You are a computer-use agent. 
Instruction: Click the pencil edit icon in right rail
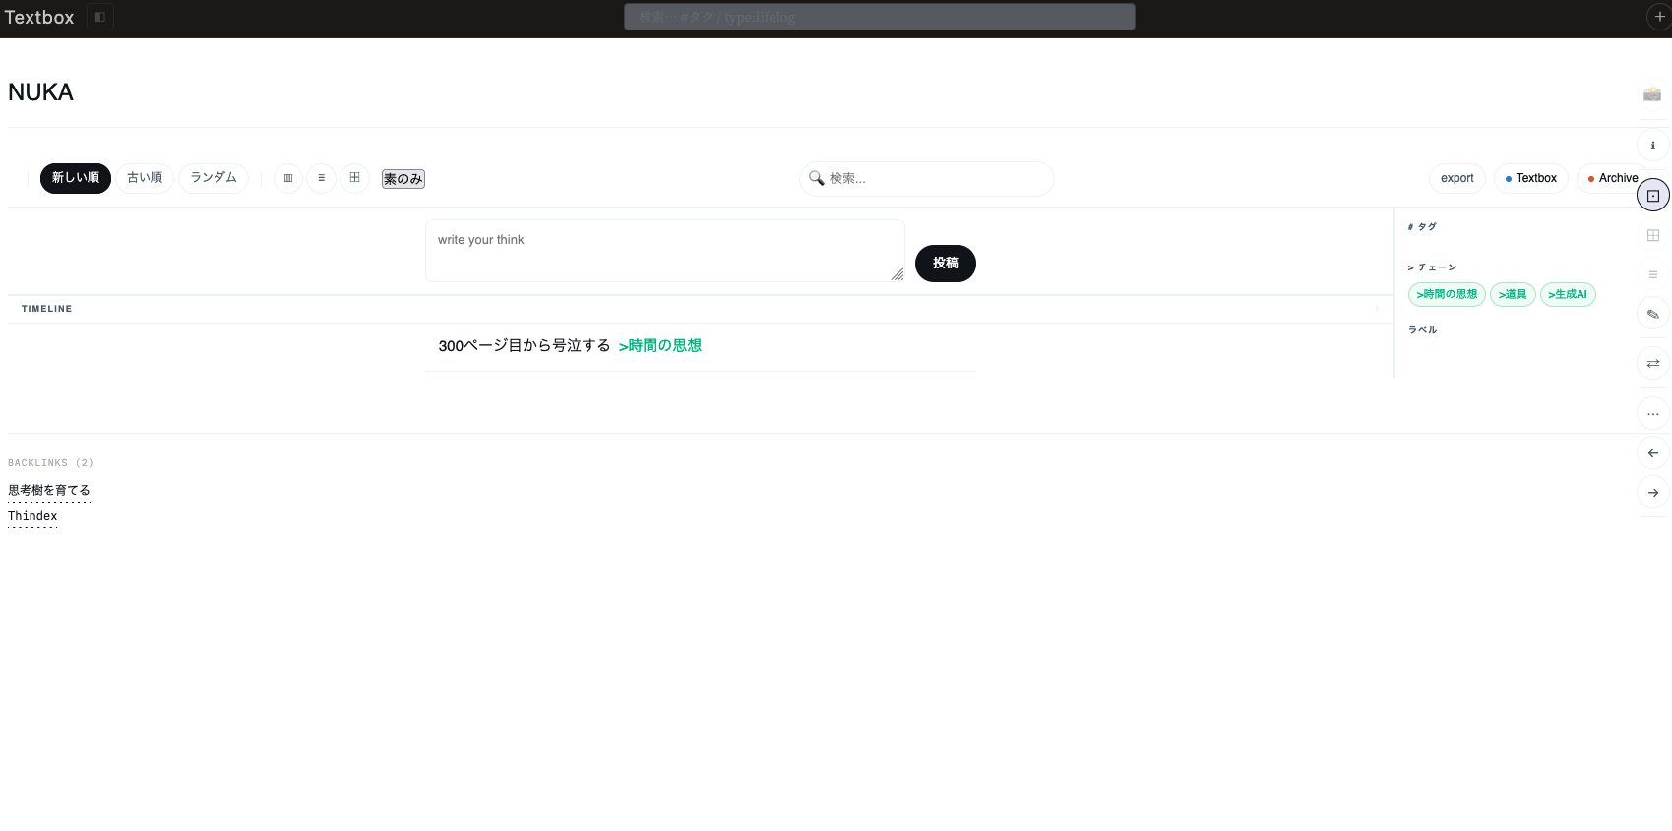click(1653, 315)
